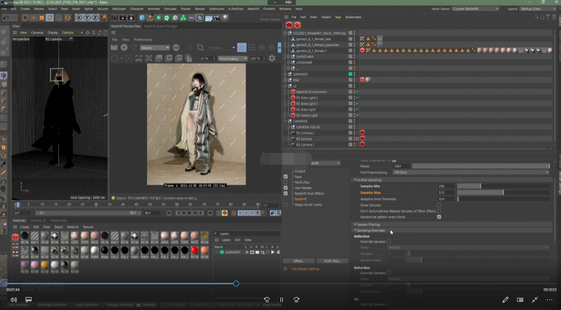Exit fullscreen with the arrows icon
Viewport: 561px width, 310px height.
click(535, 299)
